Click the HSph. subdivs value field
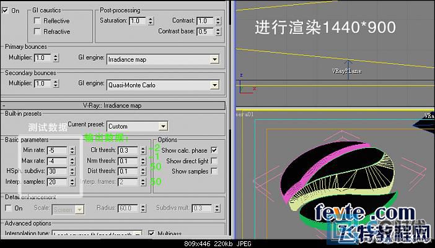The height and width of the screenshot is (248, 435). point(57,171)
